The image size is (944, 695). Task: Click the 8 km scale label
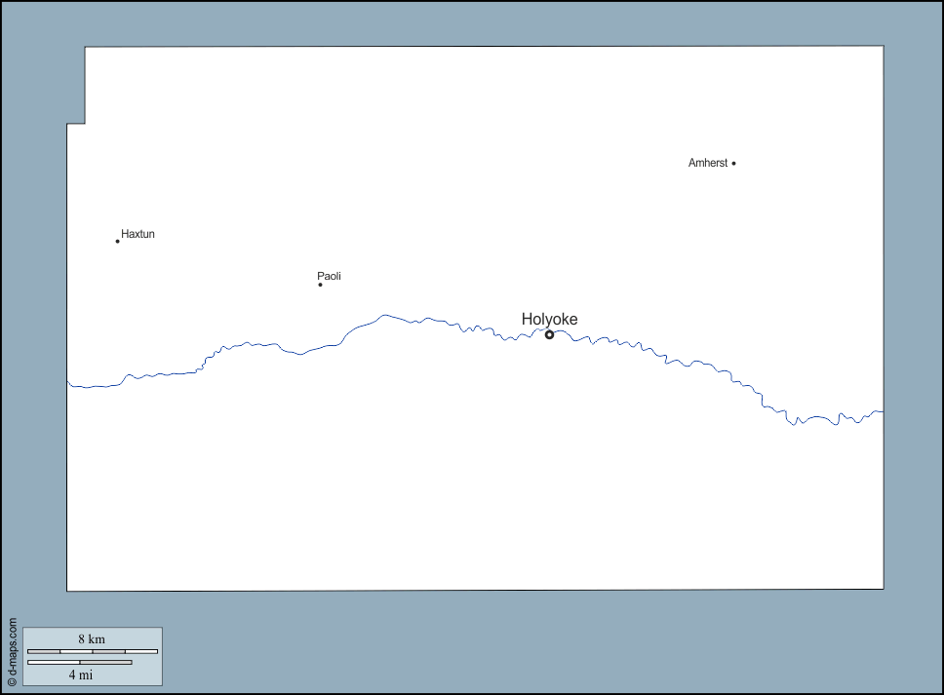tap(92, 639)
